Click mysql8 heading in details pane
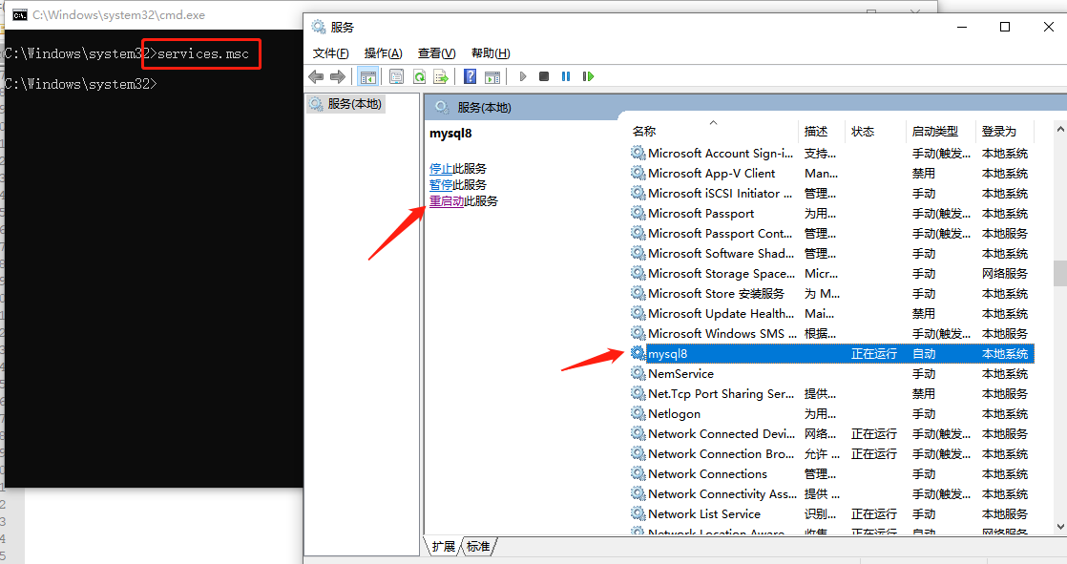This screenshot has width=1067, height=564. [450, 134]
